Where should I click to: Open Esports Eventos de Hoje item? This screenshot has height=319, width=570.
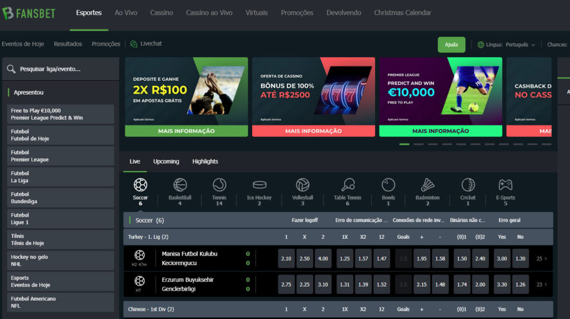click(x=61, y=282)
